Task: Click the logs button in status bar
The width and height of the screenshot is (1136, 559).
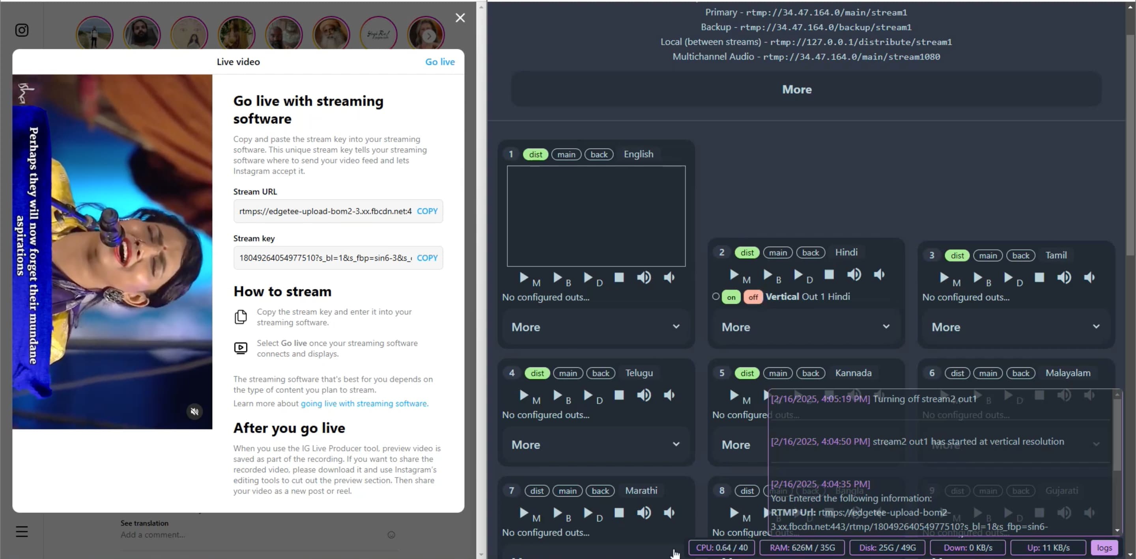Action: (1104, 548)
